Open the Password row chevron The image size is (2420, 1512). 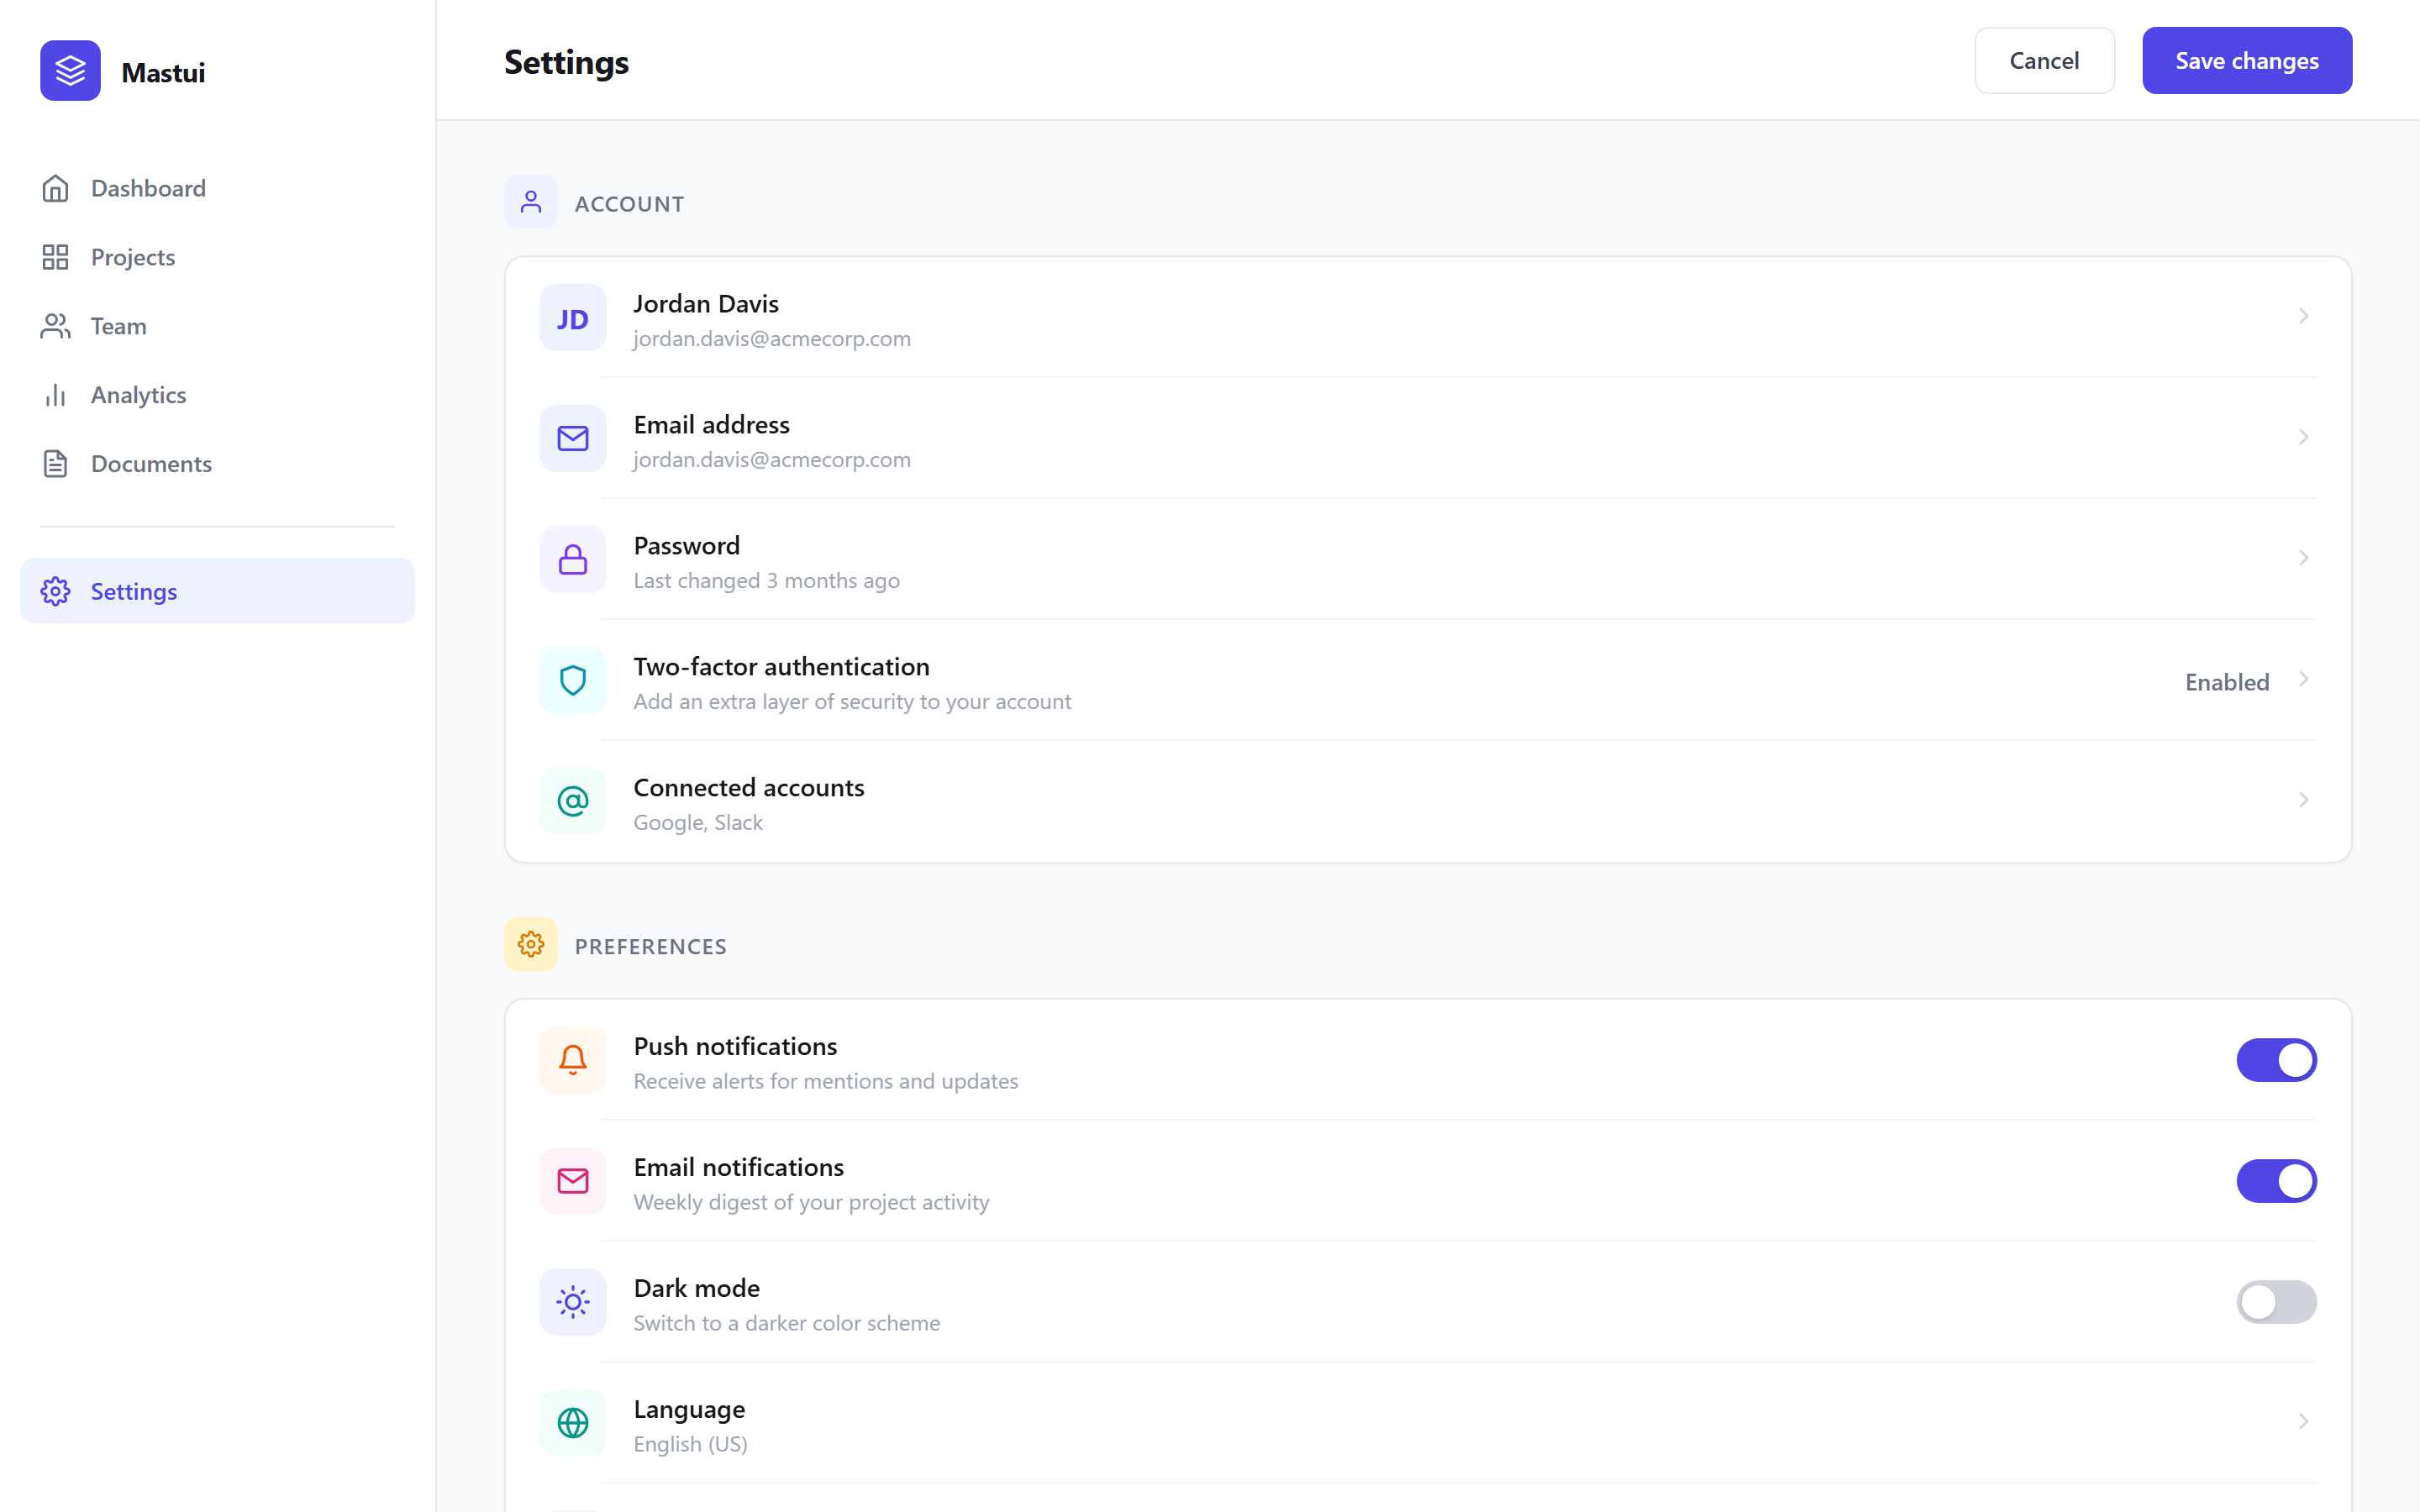(2303, 558)
